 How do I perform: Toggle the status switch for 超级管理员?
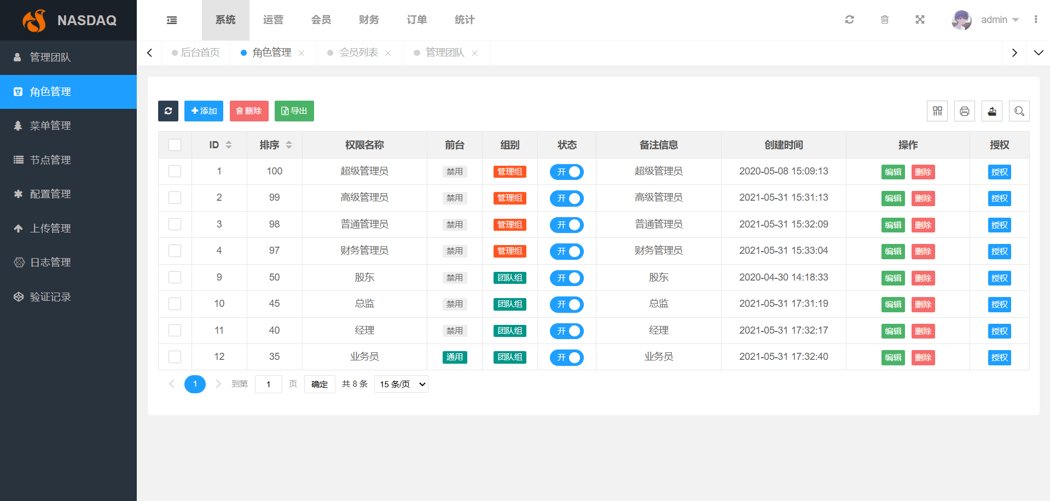click(566, 172)
